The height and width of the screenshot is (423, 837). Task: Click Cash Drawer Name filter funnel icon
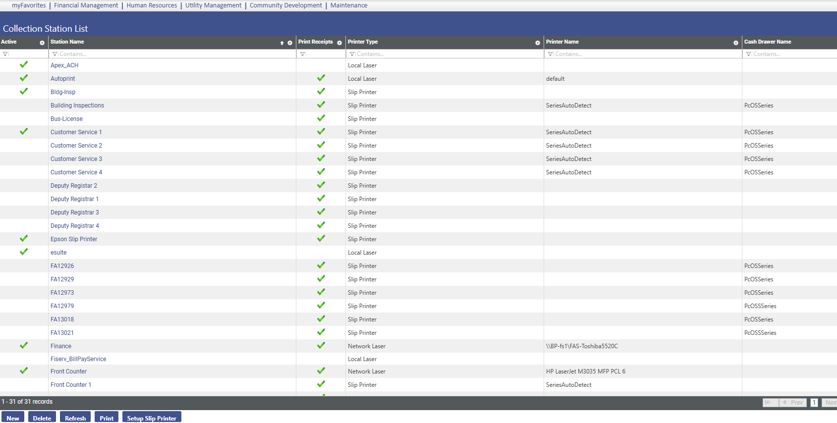tap(749, 54)
